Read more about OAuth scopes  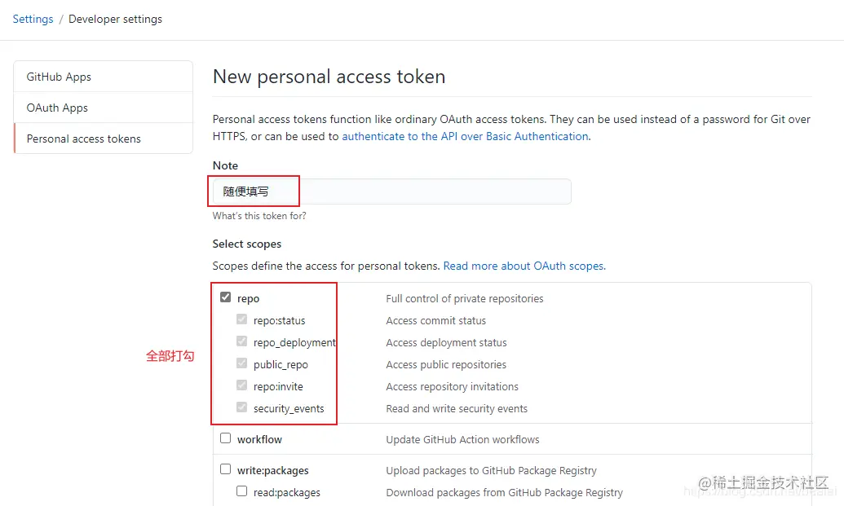pos(524,266)
